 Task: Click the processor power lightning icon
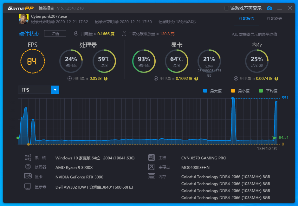tap(69, 79)
